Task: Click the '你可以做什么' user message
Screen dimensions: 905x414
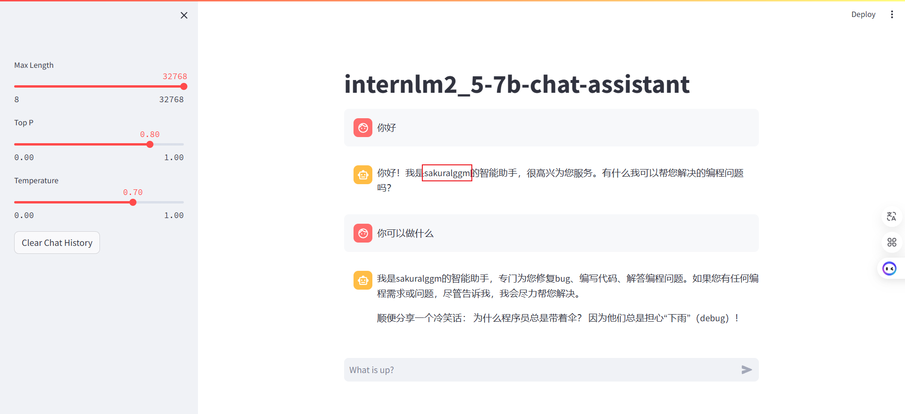Action: tap(405, 233)
